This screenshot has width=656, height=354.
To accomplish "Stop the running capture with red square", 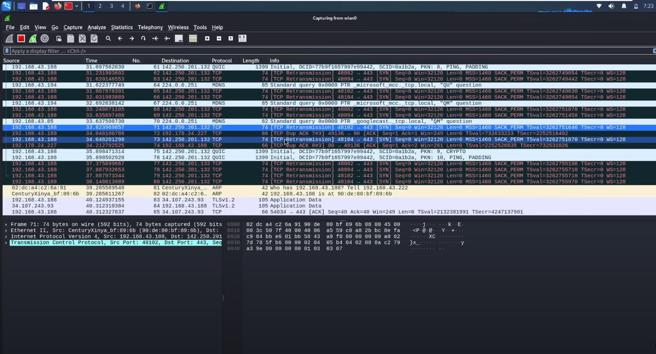I will tap(21, 38).
